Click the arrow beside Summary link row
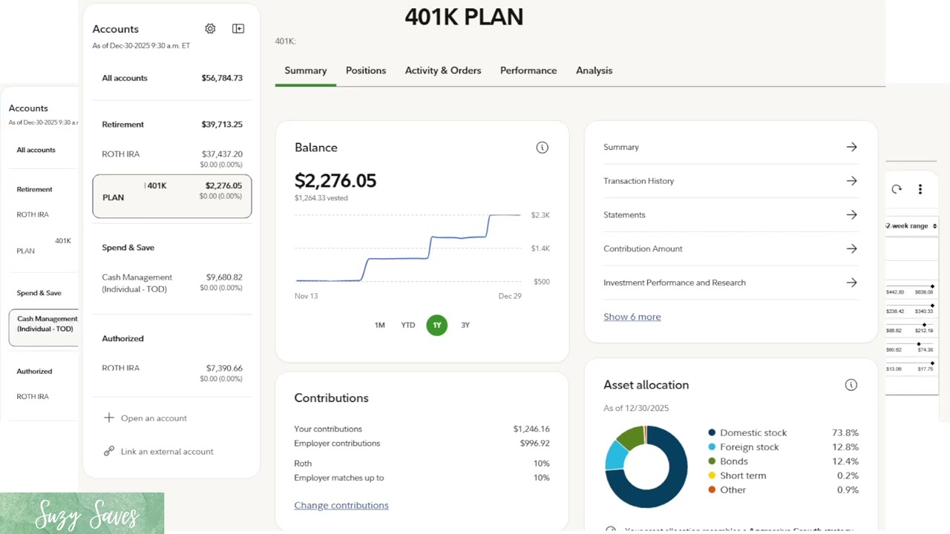 point(851,147)
